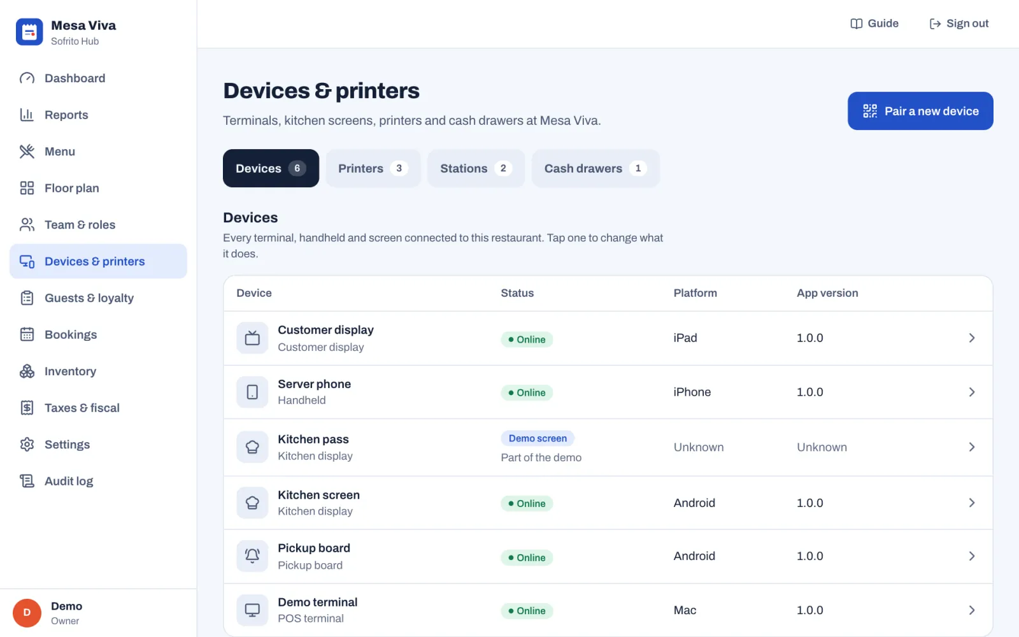Click the Reports bar chart icon
This screenshot has height=637, width=1019.
point(27,115)
